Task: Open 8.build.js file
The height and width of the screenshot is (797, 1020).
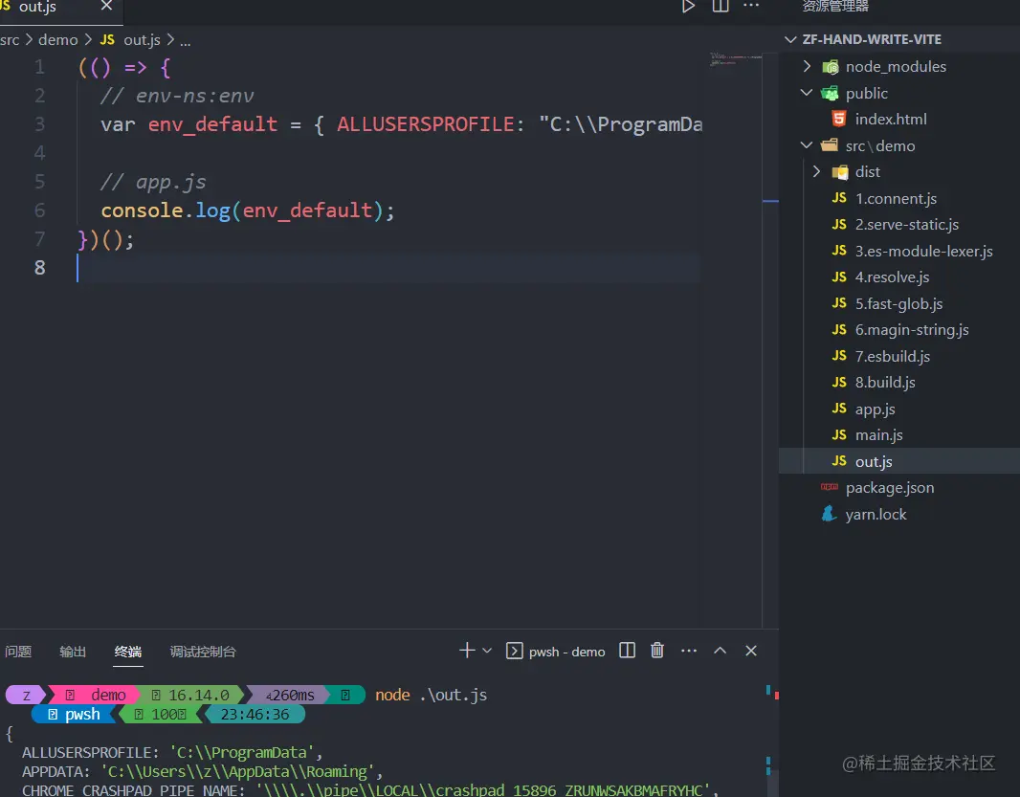Action: point(885,383)
